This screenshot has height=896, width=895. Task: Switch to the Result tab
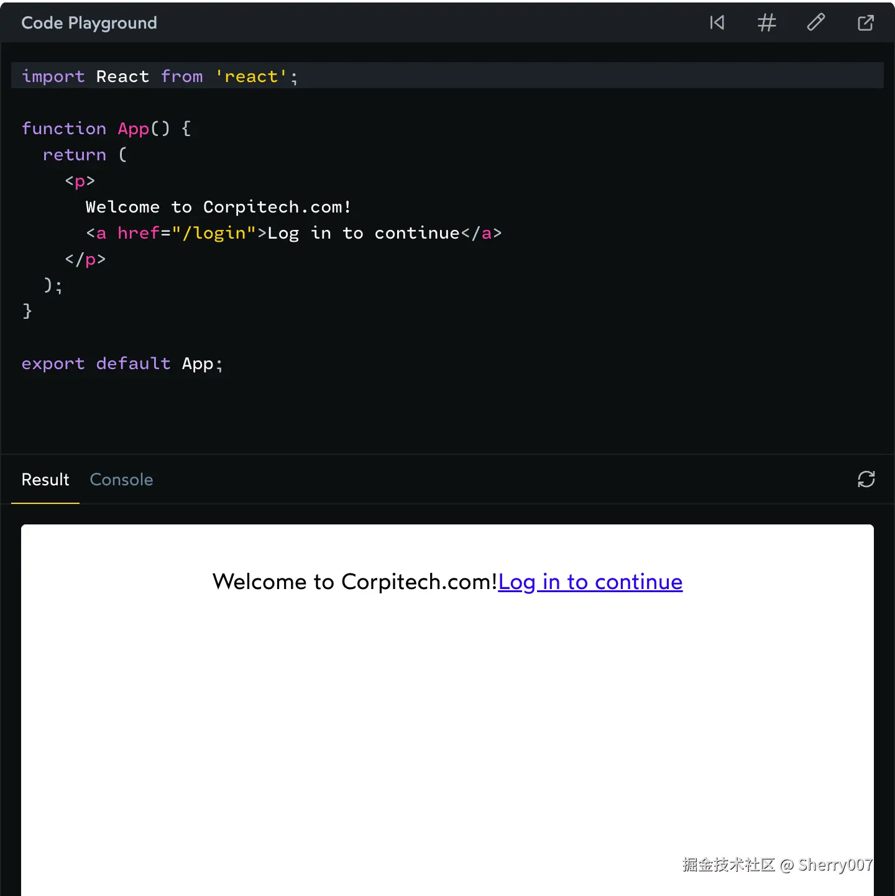point(45,480)
